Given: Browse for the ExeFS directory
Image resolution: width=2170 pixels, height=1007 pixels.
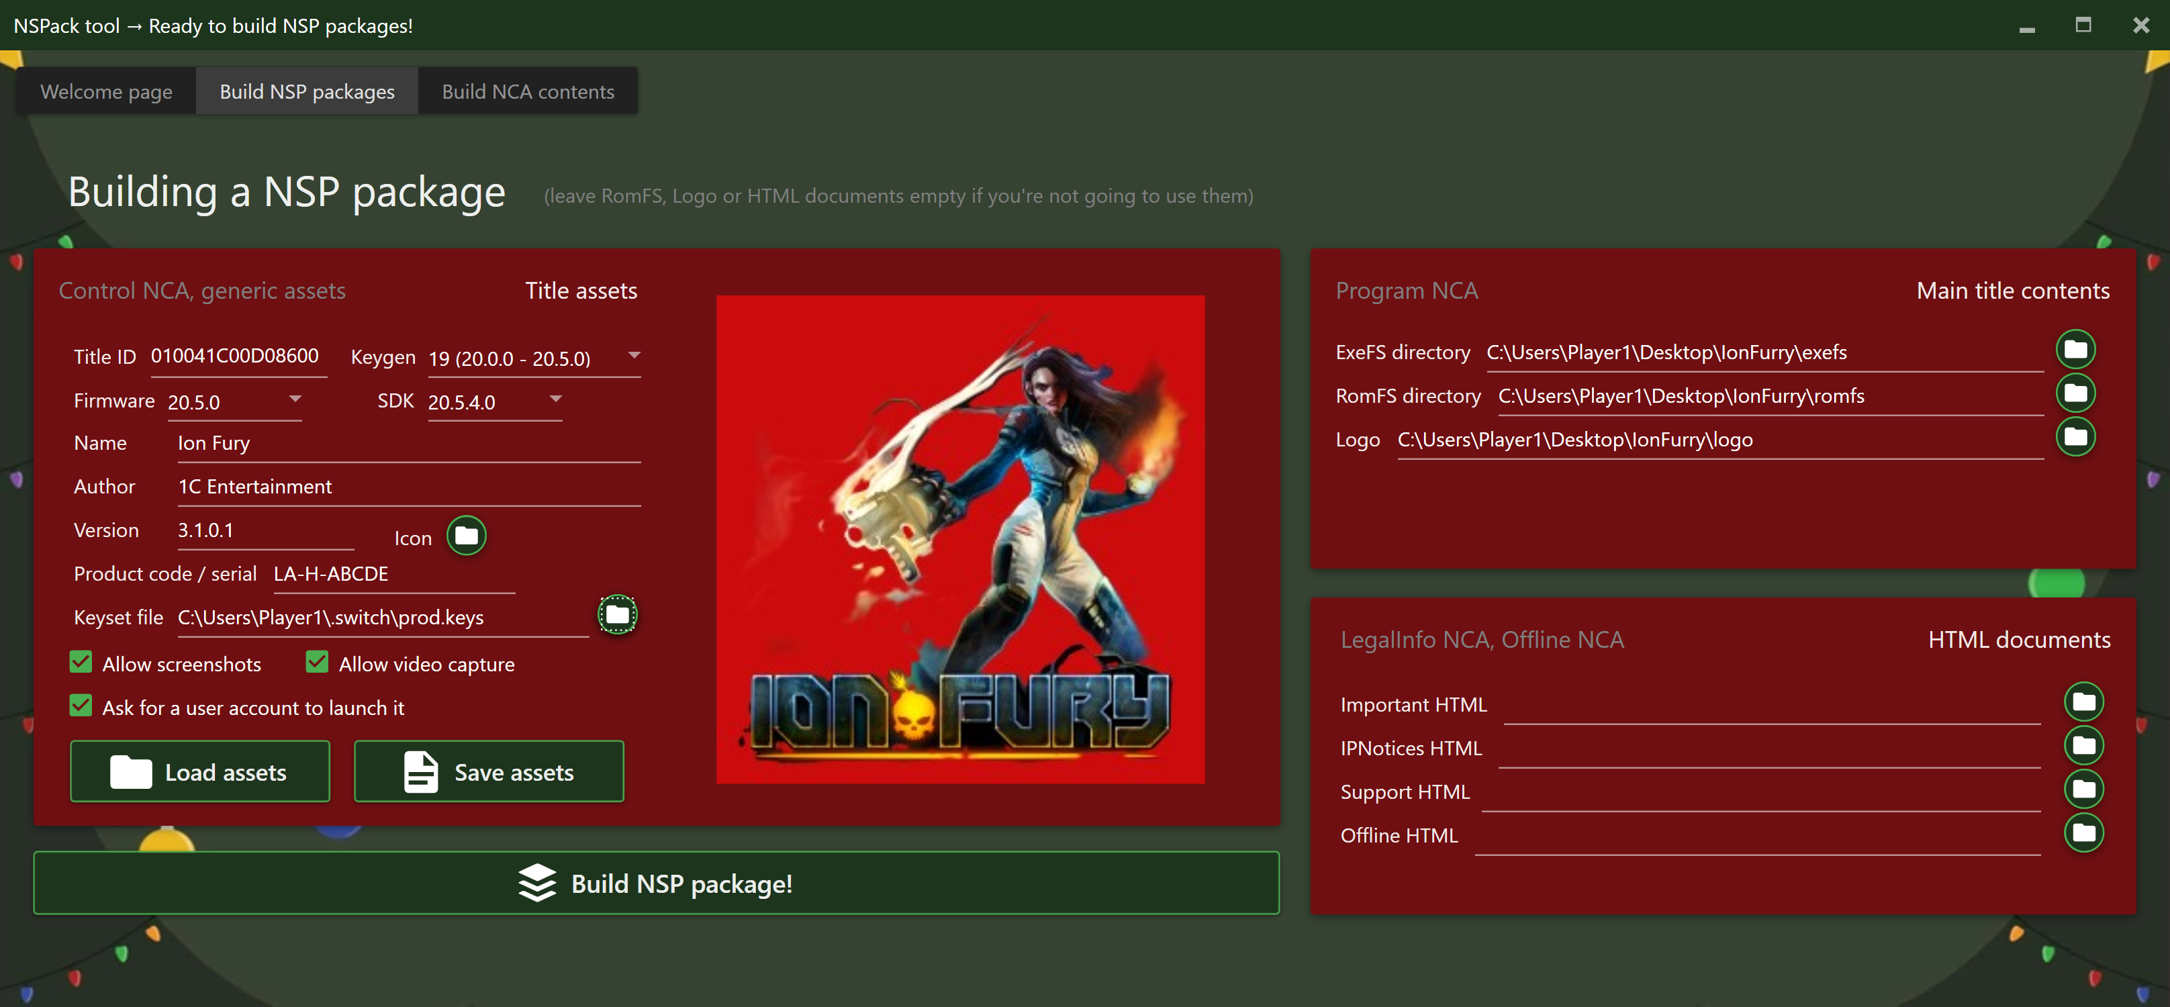Looking at the screenshot, I should coord(2075,349).
